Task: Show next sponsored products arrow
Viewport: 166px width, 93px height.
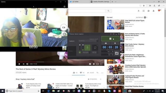Action: point(104,88)
